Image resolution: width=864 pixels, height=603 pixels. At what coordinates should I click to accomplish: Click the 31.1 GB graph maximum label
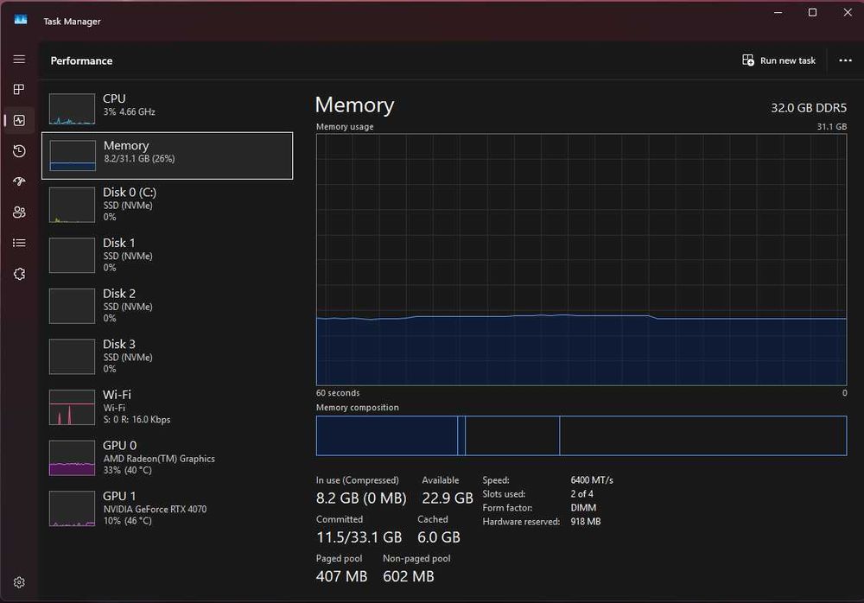coord(831,127)
